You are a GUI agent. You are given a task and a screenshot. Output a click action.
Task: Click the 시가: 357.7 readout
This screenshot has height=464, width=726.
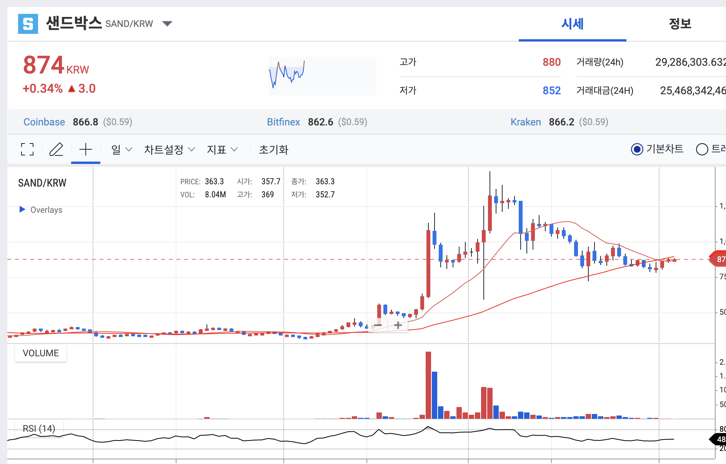coord(258,181)
